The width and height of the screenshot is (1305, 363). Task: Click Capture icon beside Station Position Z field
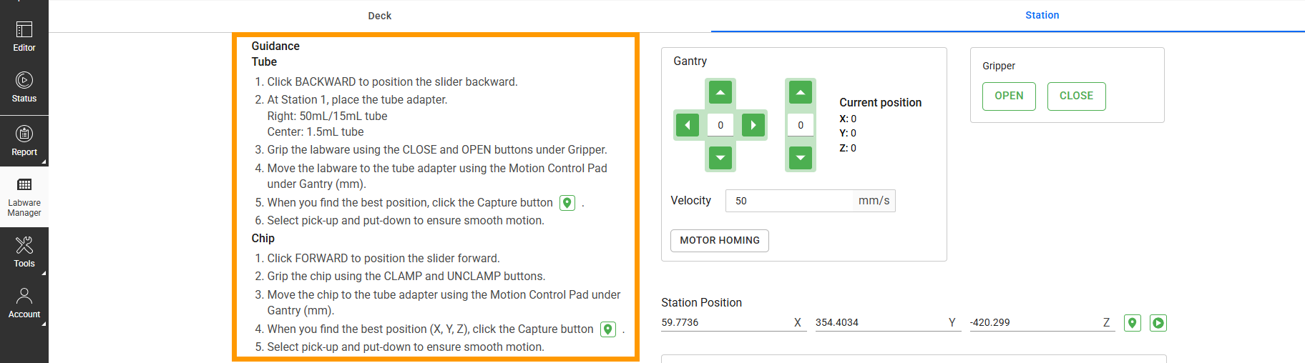[1132, 323]
